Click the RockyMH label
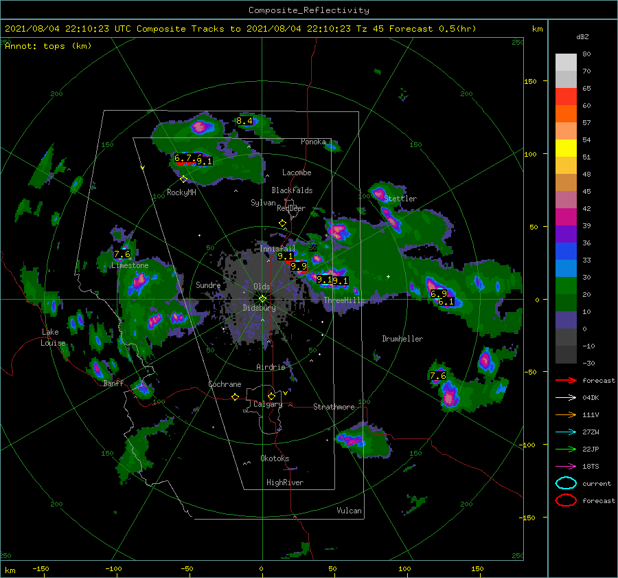Screen dimensions: 618x578 tap(181, 192)
